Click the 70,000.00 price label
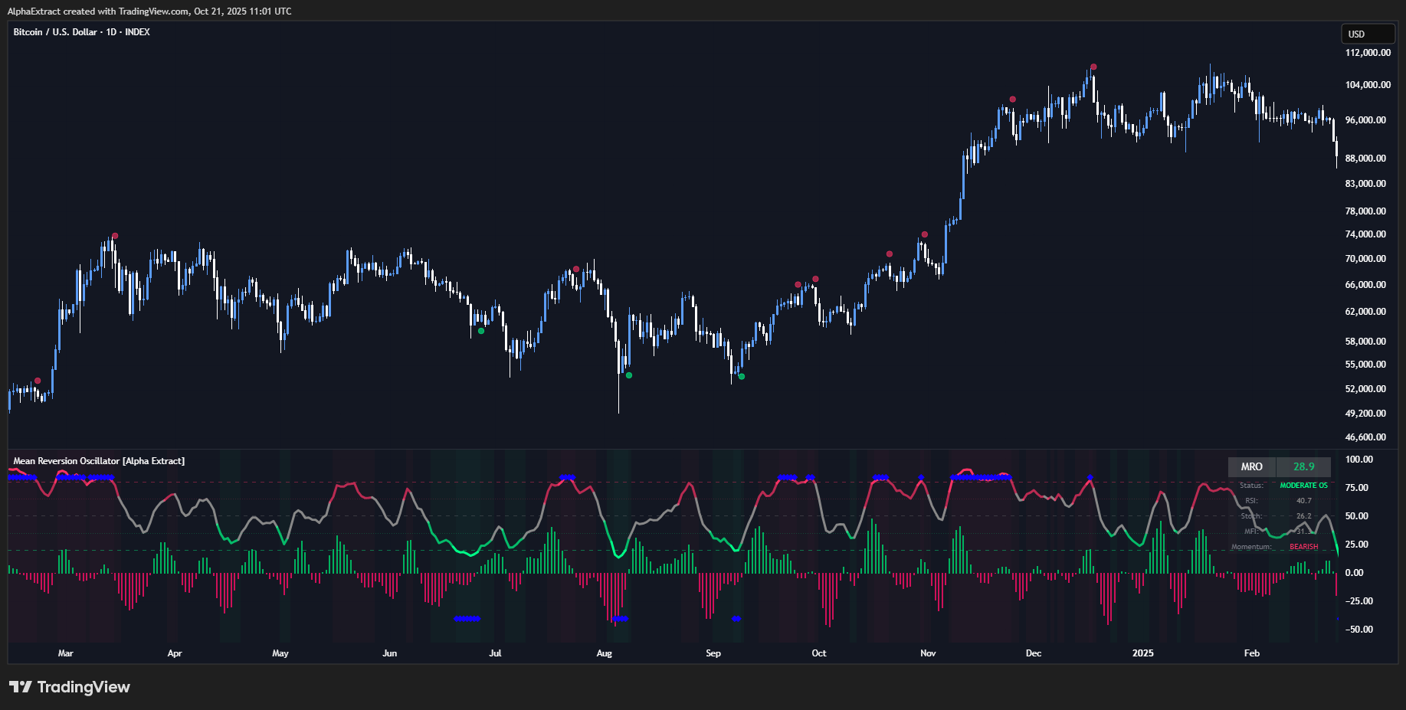Viewport: 1406px width, 710px height. click(1365, 259)
